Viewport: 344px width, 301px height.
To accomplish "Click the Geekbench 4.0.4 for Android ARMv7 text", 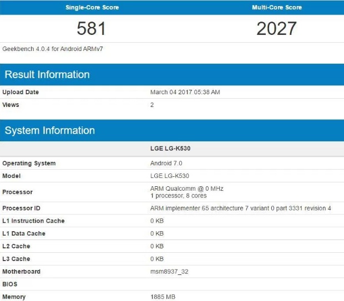I will 53,49.
